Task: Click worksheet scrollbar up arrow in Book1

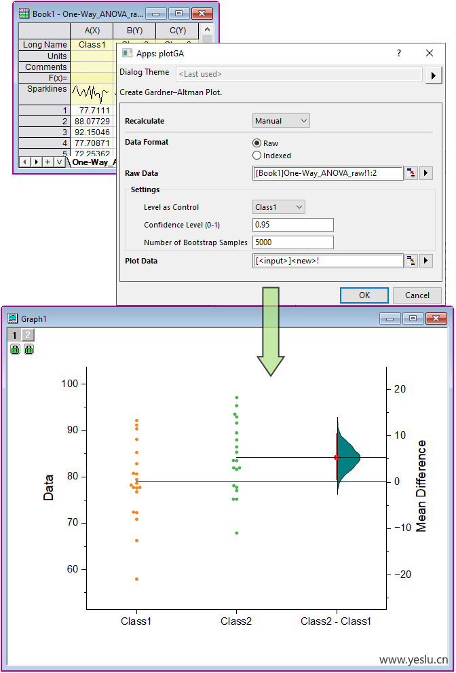Action: 207,29
